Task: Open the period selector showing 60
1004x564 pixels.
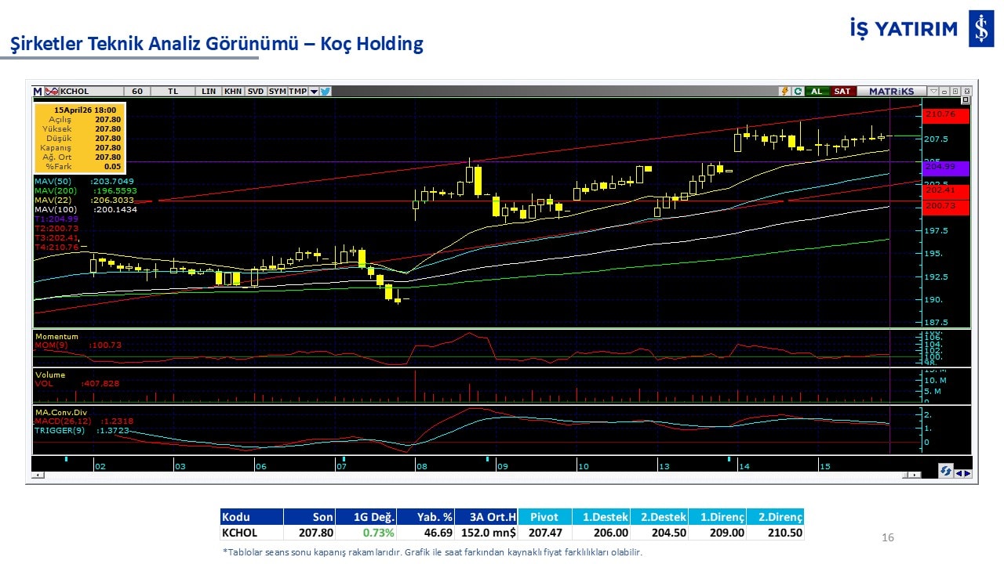Action: [x=136, y=92]
